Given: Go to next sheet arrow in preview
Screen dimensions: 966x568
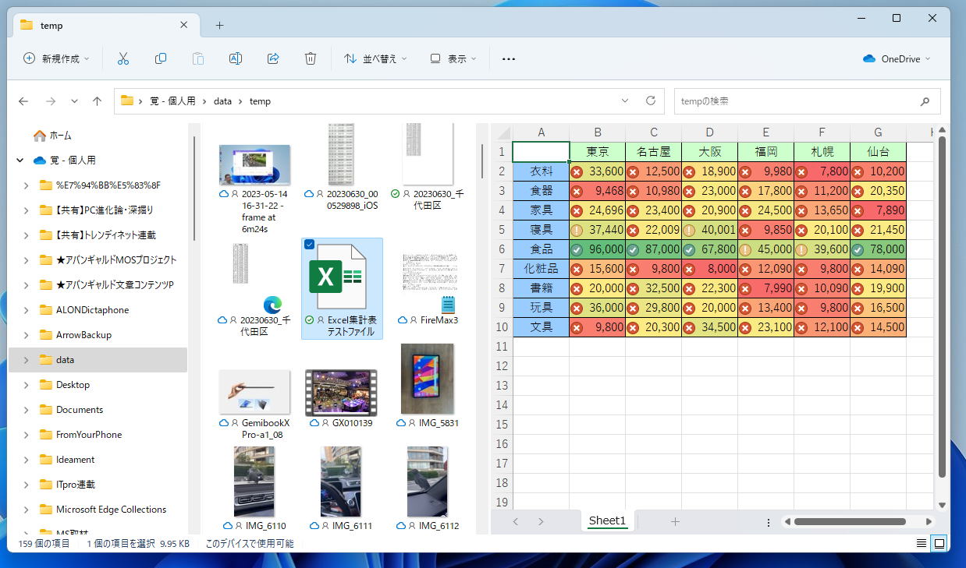Looking at the screenshot, I should pyautogui.click(x=541, y=521).
